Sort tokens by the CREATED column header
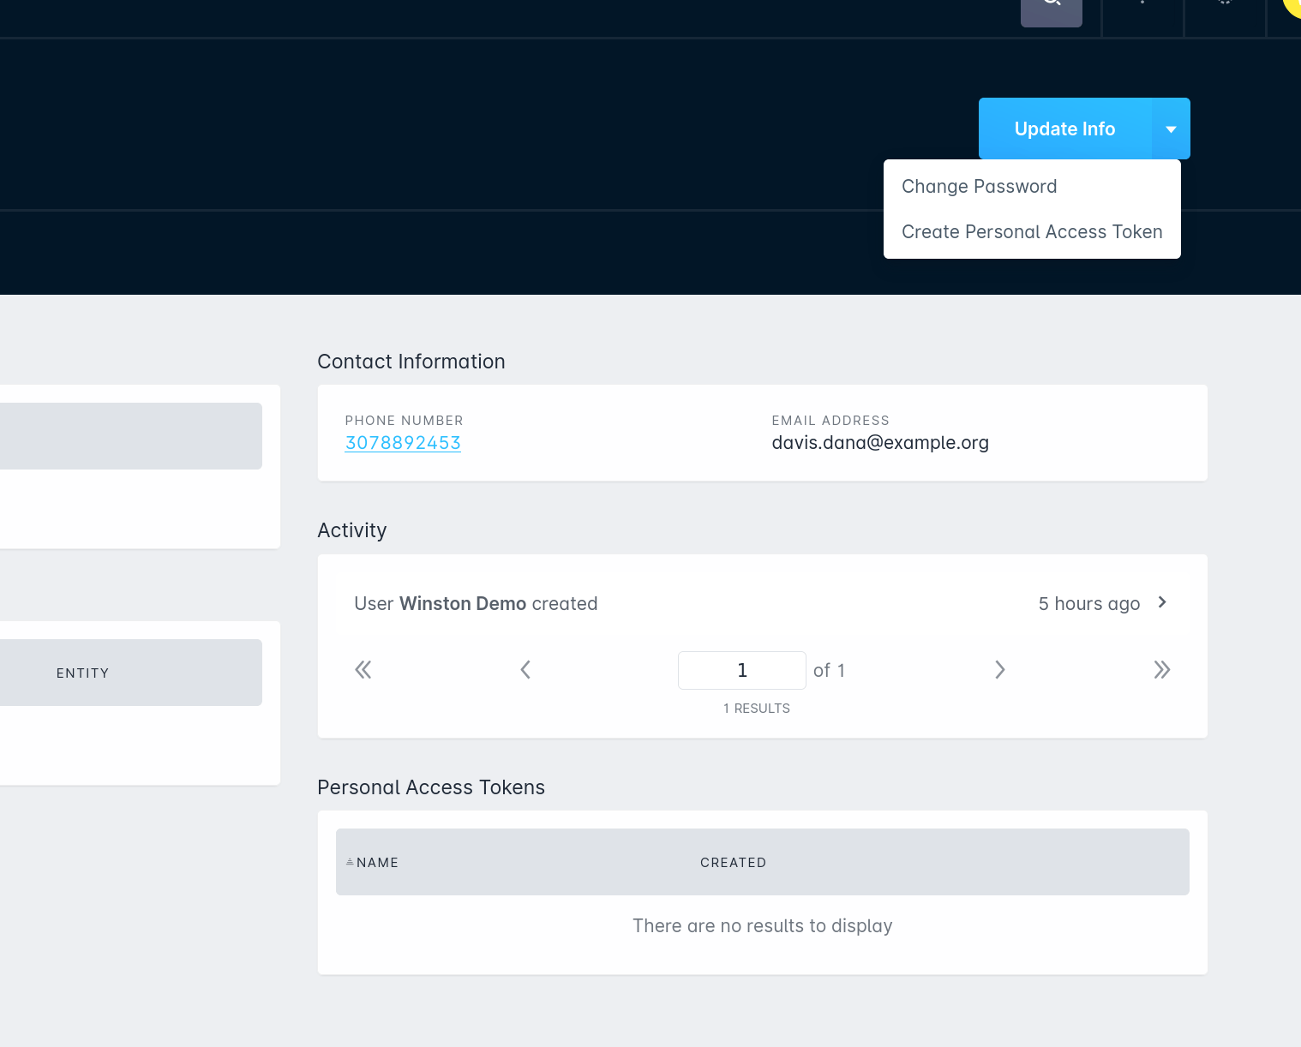1301x1047 pixels. pos(733,862)
